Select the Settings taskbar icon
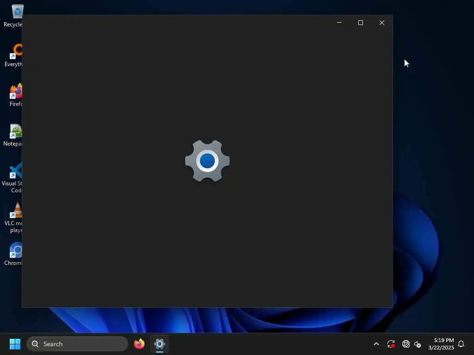Screen dimensions: 474x355 (x=160, y=344)
